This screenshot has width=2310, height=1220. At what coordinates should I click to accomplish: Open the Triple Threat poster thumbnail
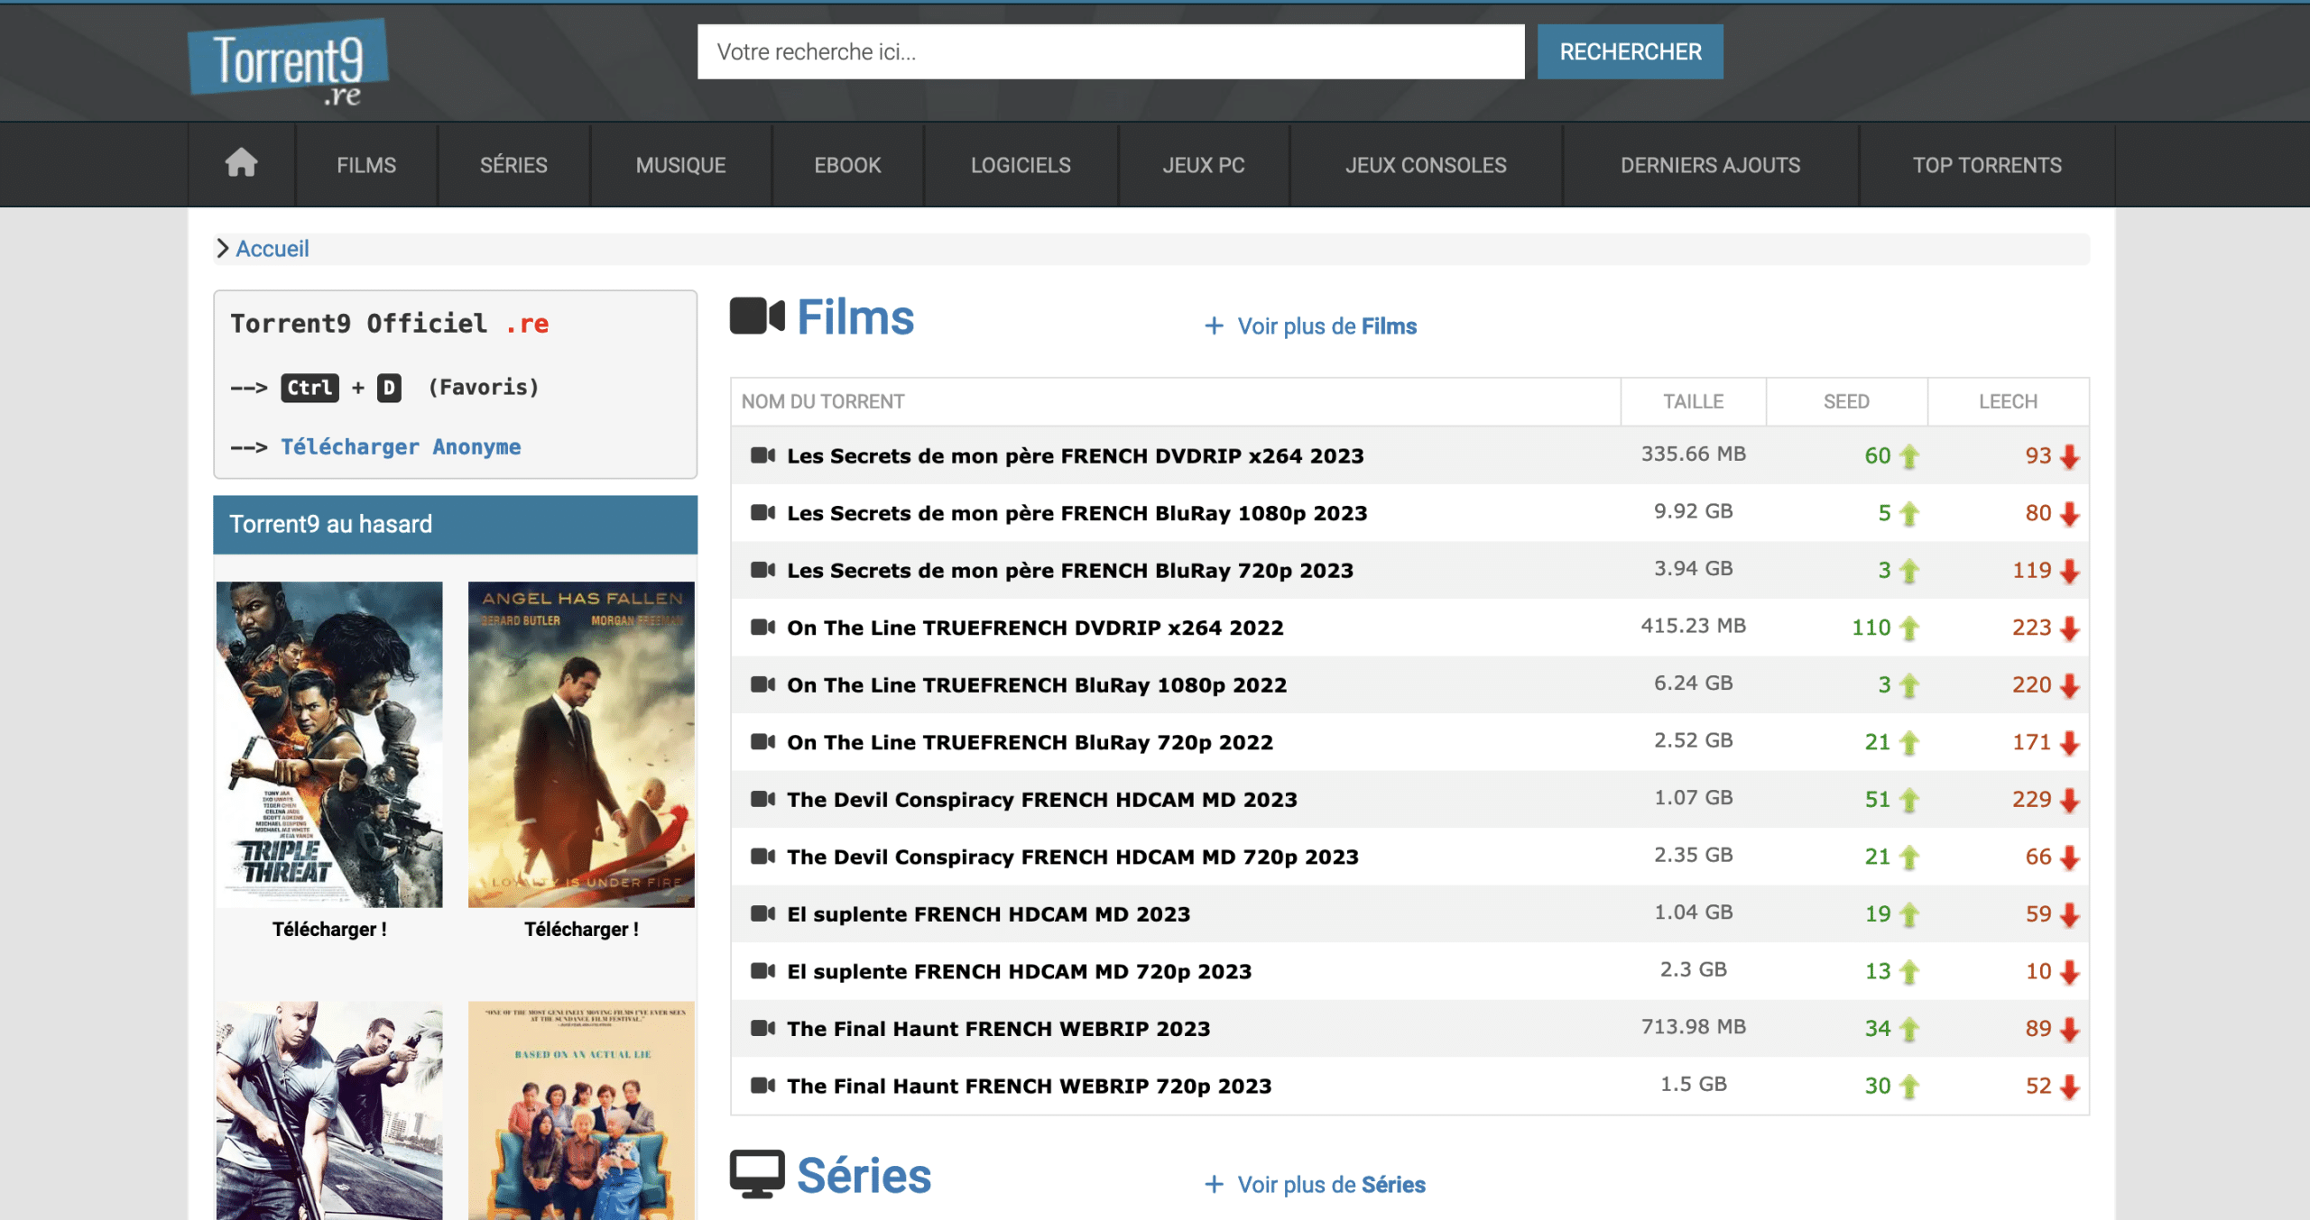329,744
